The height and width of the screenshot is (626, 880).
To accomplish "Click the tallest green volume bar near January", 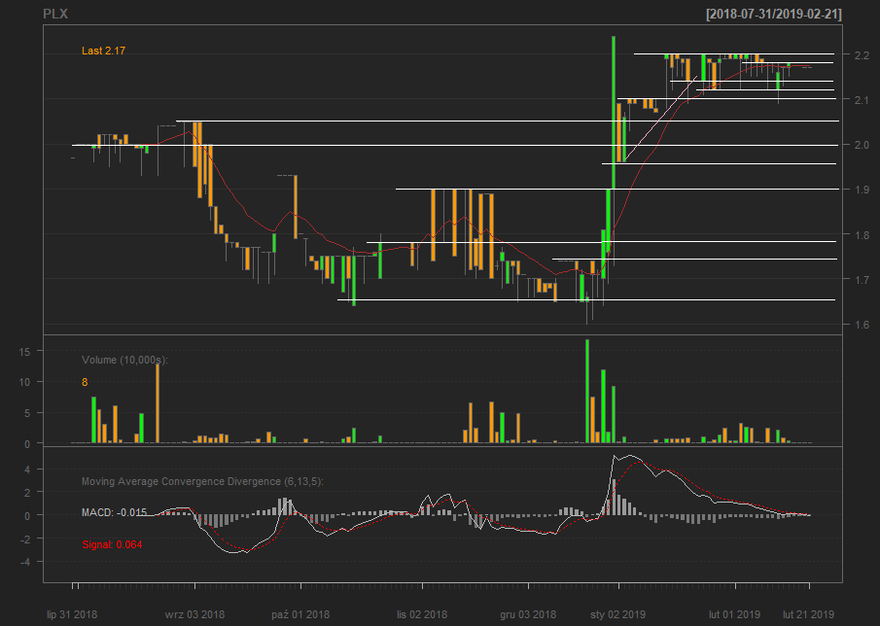I will pyautogui.click(x=587, y=391).
